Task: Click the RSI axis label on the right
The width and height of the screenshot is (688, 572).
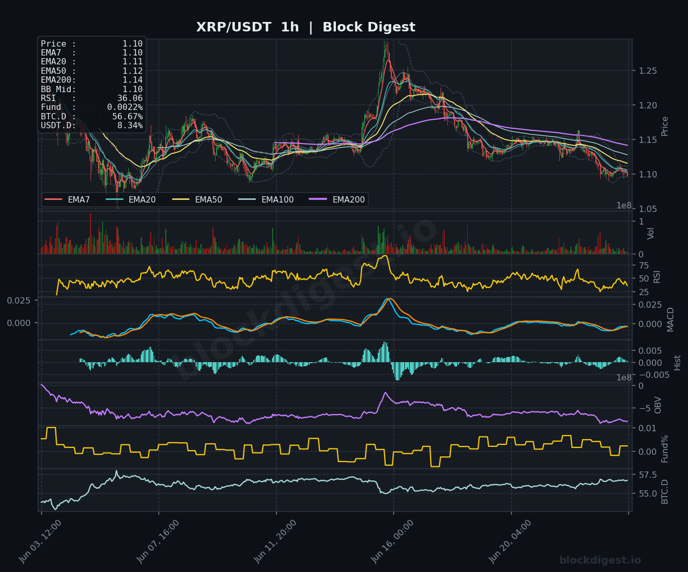Action: 657,277
